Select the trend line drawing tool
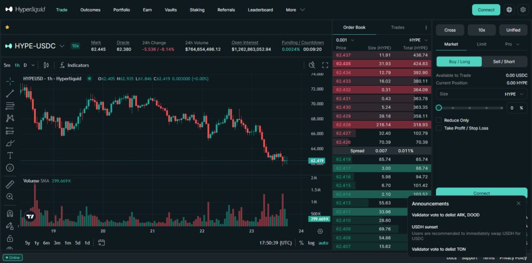 click(10, 94)
